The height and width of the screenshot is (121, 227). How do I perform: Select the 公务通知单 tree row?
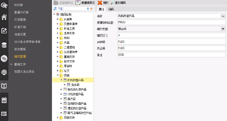pyautogui.click(x=73, y=52)
